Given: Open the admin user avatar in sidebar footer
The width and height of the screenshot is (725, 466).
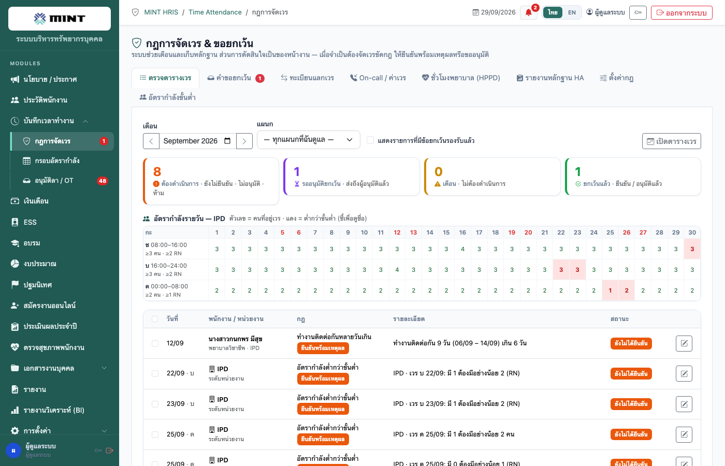Looking at the screenshot, I should click(x=13, y=450).
